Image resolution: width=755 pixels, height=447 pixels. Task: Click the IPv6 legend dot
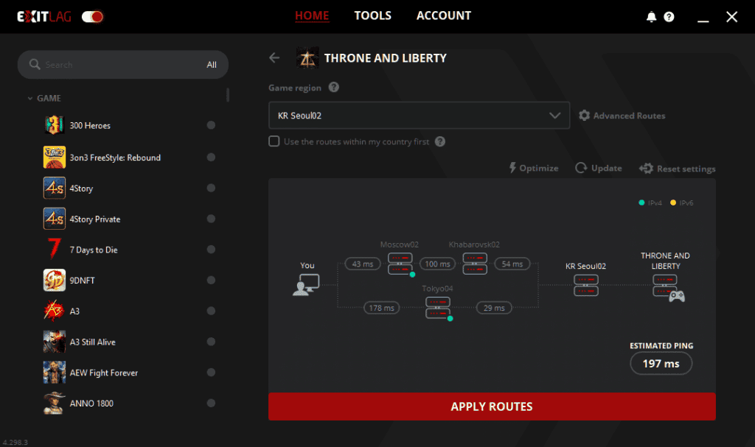click(673, 203)
